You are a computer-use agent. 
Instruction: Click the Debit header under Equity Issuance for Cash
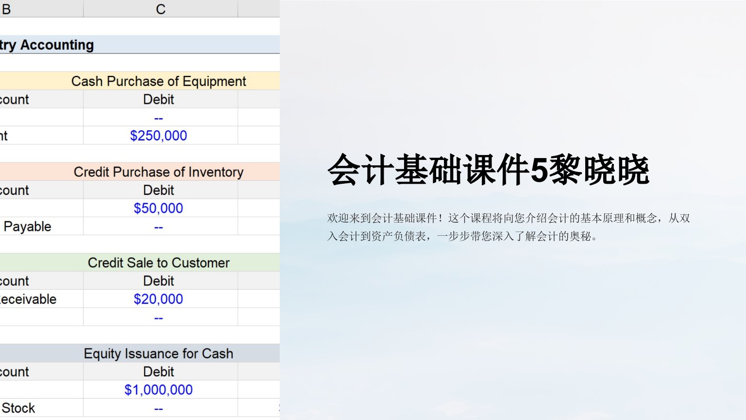[161, 372]
